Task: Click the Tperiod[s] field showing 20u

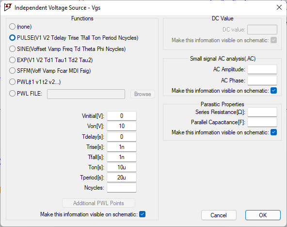Action: pyautogui.click(x=122, y=178)
